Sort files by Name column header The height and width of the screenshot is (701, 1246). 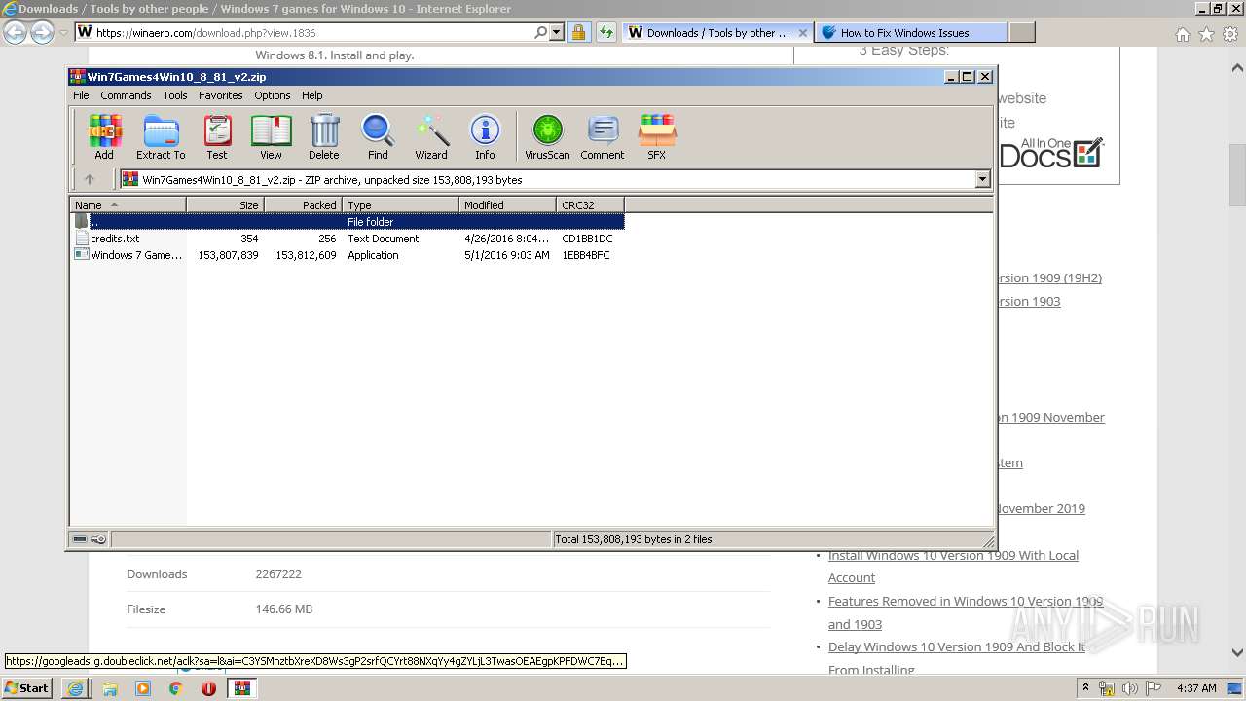click(x=128, y=204)
